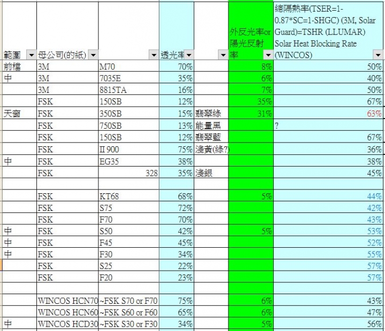Screen dimensions: 385x331
Task: Select the cell 8815TA
Action: [129, 89]
